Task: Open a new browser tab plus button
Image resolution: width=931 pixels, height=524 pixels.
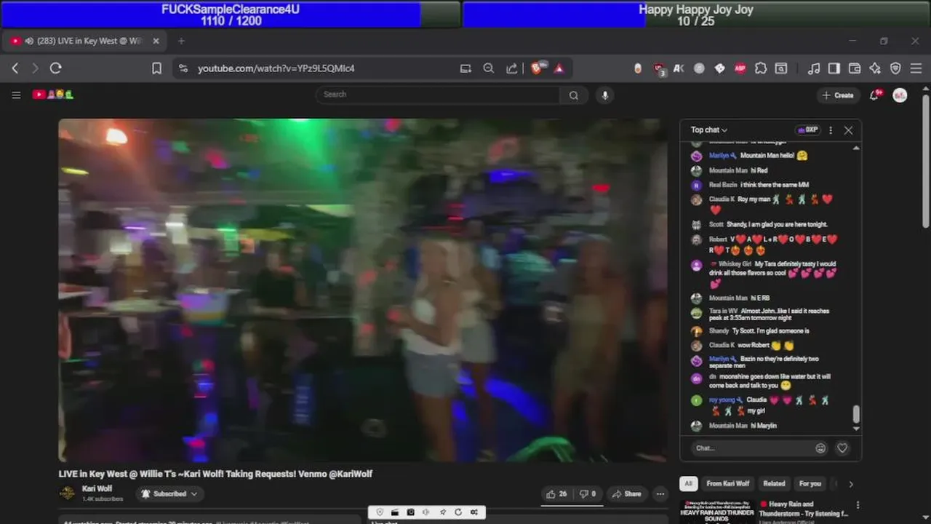Action: (x=181, y=41)
